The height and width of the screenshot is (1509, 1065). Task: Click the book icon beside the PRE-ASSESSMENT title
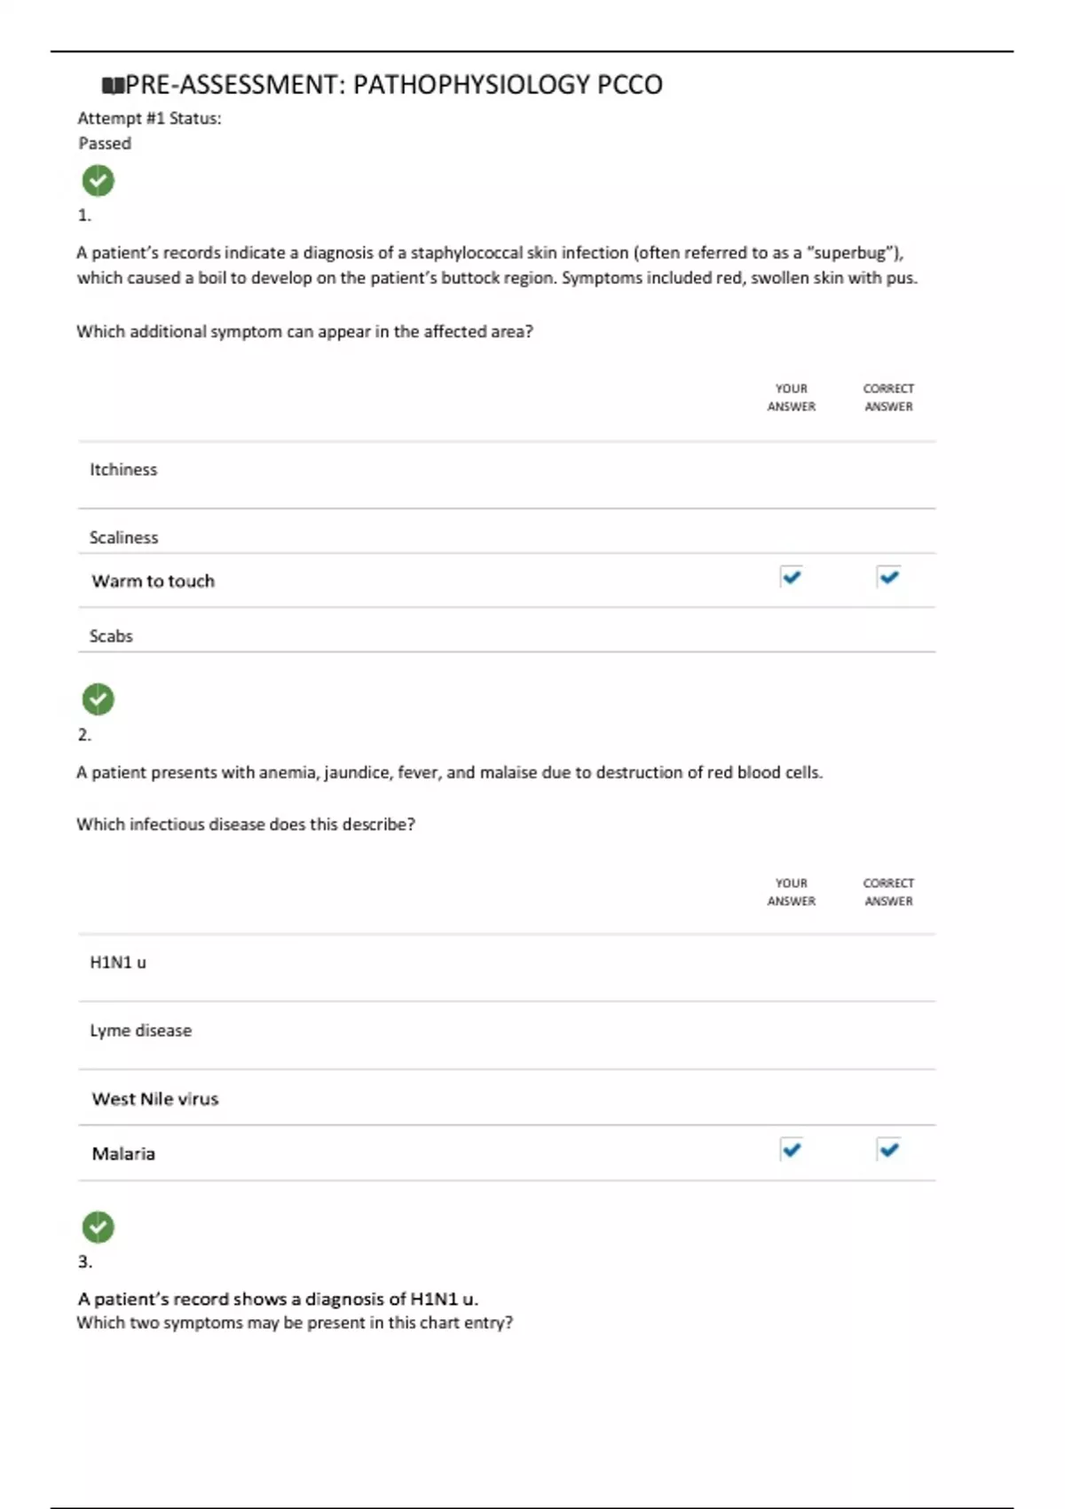(x=113, y=86)
